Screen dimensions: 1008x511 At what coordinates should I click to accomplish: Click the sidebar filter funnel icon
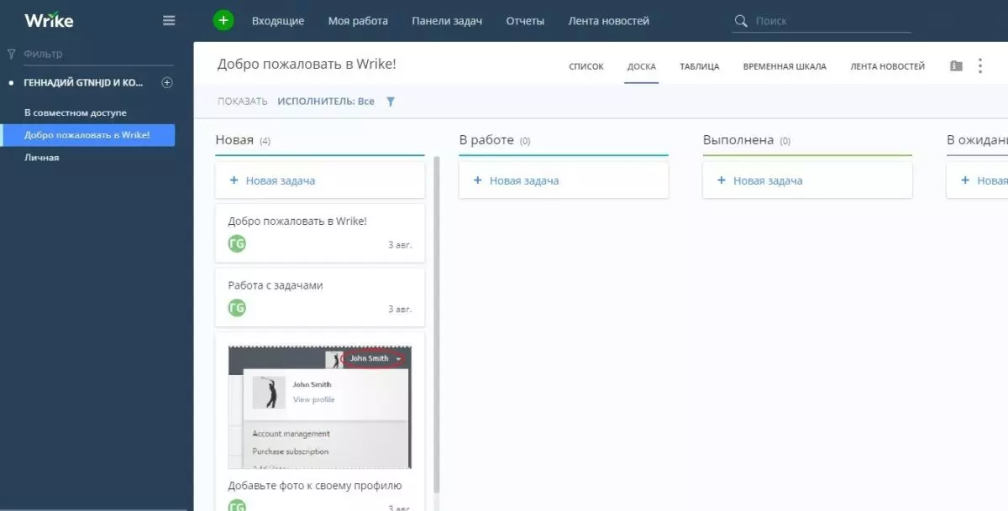point(11,54)
